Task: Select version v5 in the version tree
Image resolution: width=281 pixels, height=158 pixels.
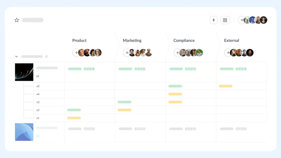Action: pos(38,86)
